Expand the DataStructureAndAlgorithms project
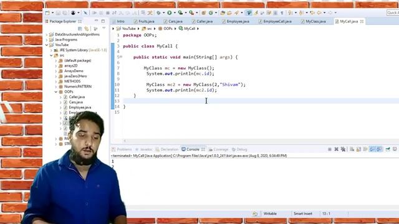Screen dimensions: 399x224 pos(47,35)
